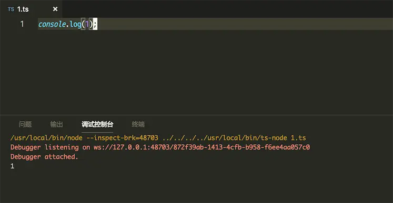Click the node --inspect-brk command line
The image size is (393, 203).
click(158, 138)
